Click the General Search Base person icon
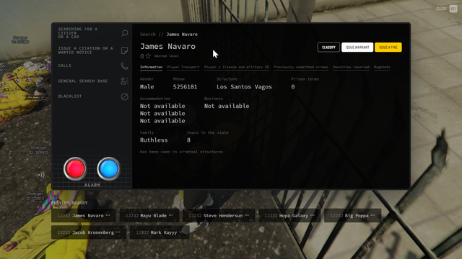Screen dimensions: 462x259 tap(125, 81)
